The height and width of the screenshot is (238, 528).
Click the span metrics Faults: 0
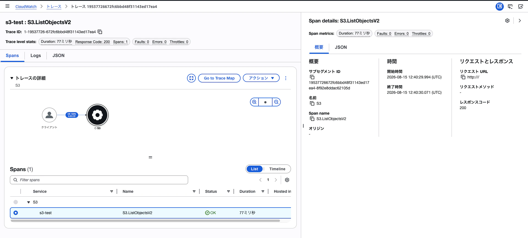click(x=384, y=33)
